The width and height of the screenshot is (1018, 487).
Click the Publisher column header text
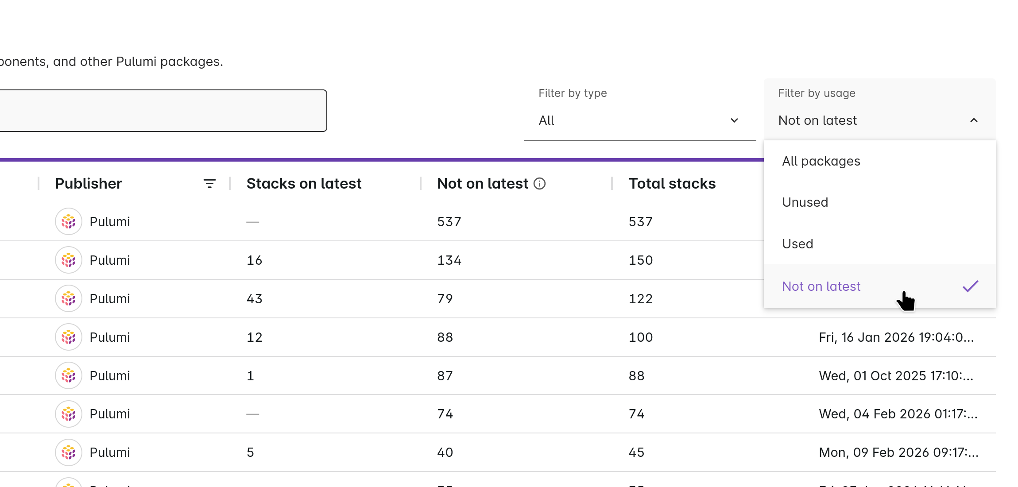pyautogui.click(x=89, y=183)
